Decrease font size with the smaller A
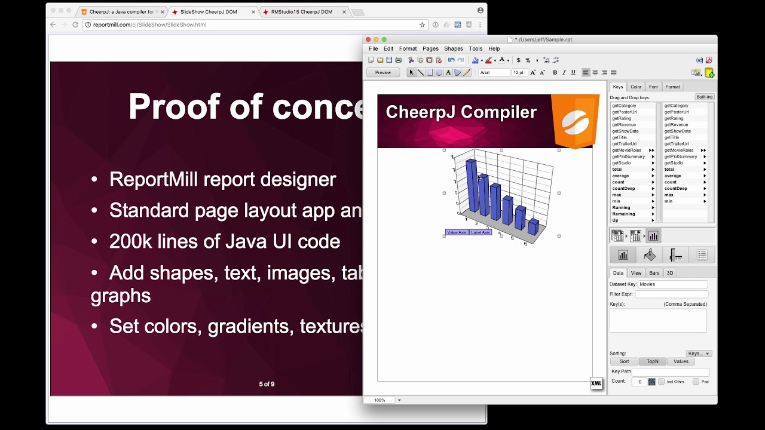Viewport: 765px width, 430px height. [542, 72]
